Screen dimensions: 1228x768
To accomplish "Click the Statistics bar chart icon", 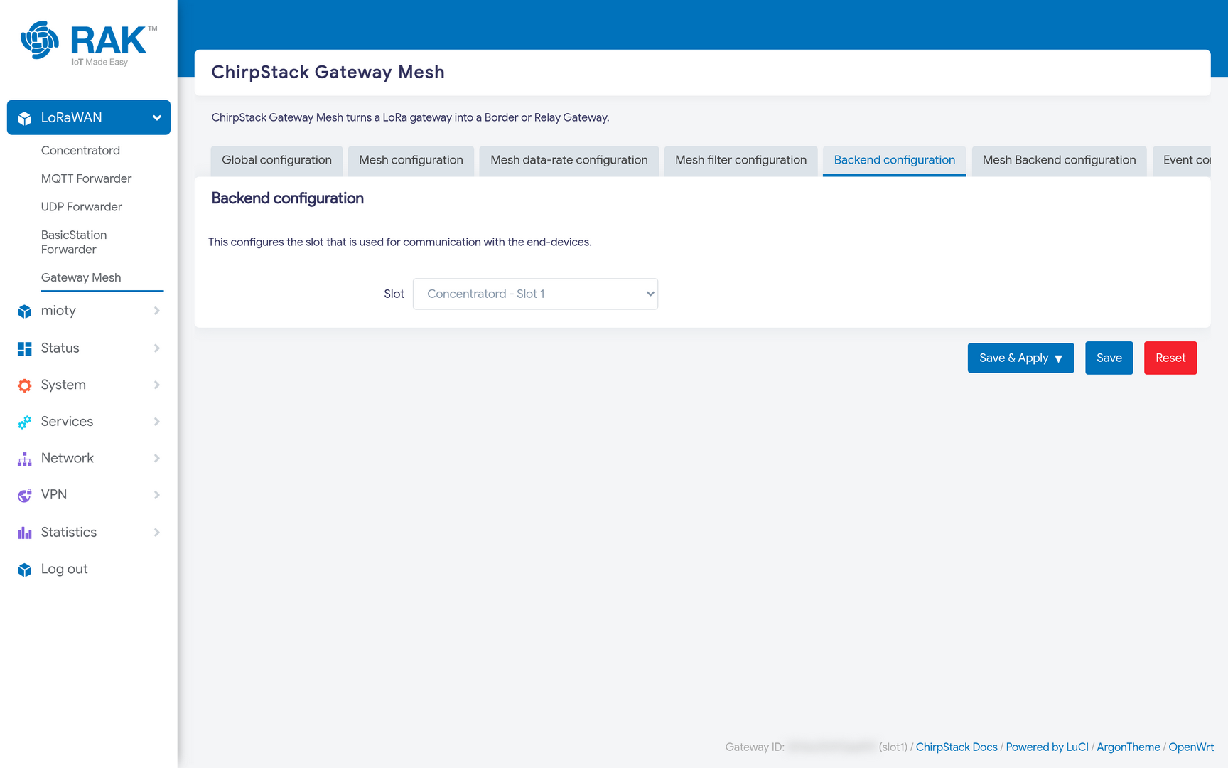I will click(x=25, y=533).
